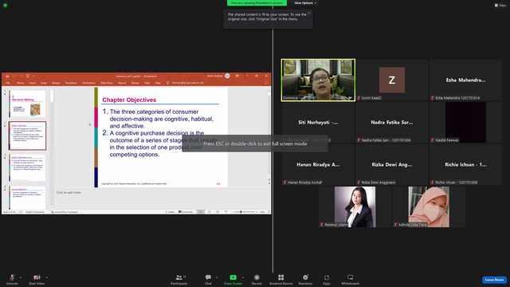Open the Design ribbon tab

(x=56, y=83)
